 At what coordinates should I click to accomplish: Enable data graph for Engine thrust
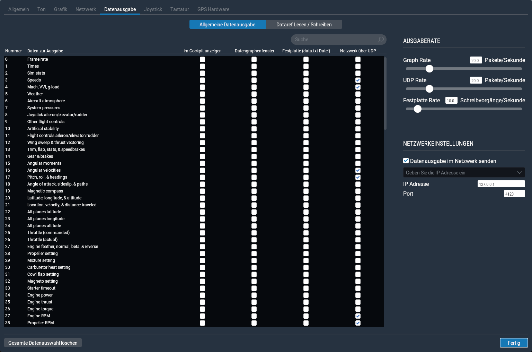[x=254, y=302]
